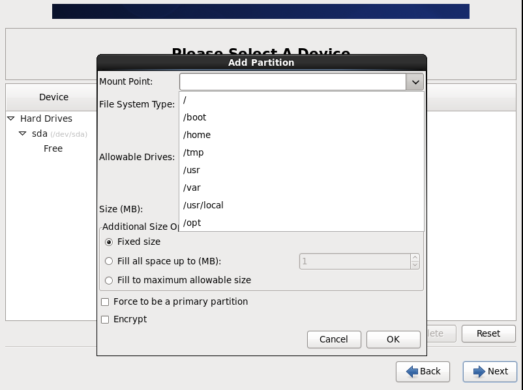Select /var from the list
This screenshot has width=523, height=390.
[301, 188]
